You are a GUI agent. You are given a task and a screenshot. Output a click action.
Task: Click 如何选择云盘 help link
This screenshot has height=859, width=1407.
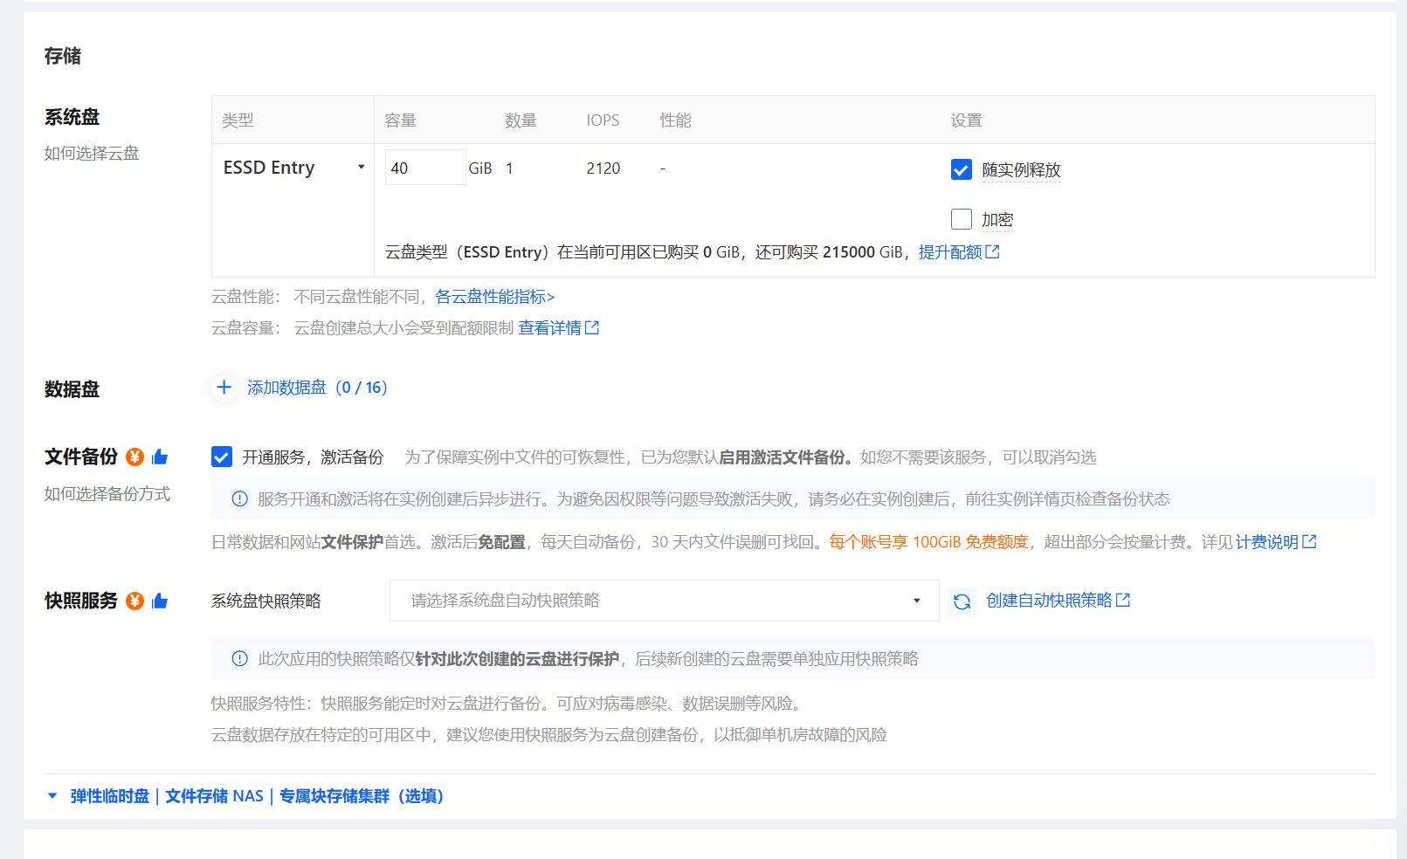point(92,154)
